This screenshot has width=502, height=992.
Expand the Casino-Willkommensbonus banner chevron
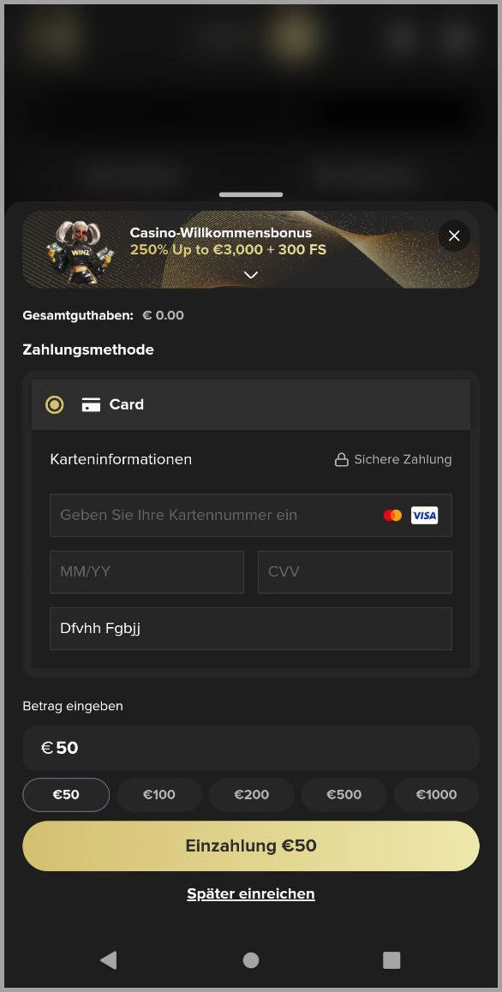(x=250, y=275)
